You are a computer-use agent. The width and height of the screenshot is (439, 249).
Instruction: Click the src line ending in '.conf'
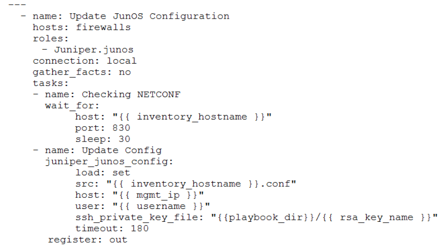185,184
